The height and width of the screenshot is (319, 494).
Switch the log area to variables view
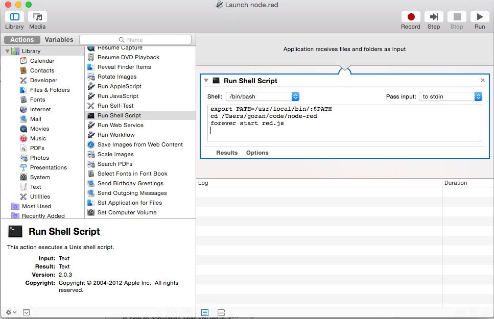tap(221, 312)
